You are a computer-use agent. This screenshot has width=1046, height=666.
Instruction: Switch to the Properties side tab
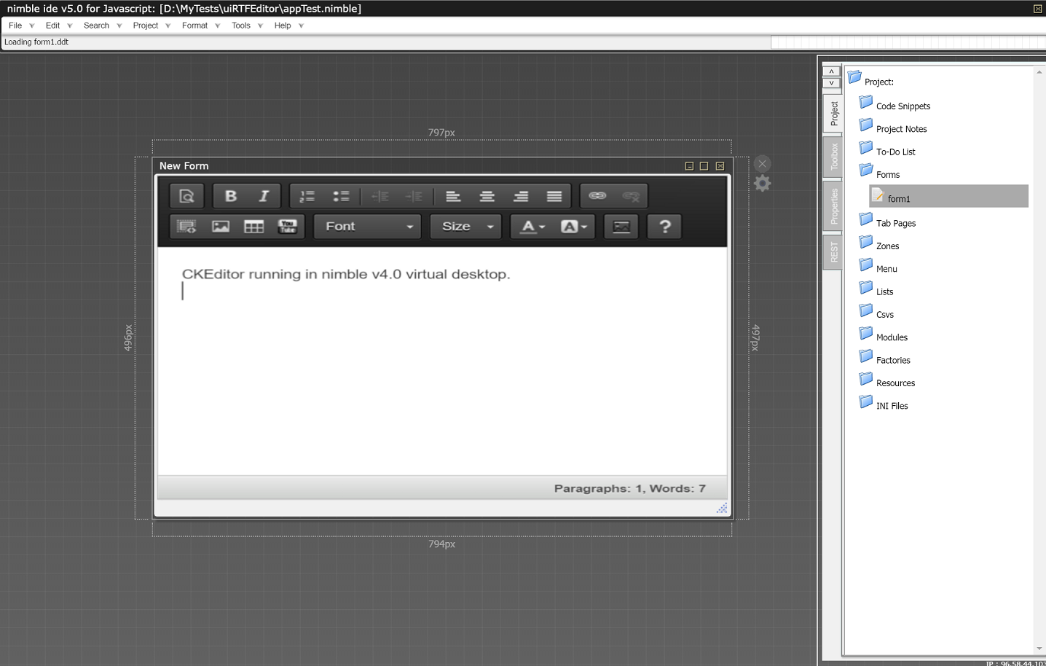[833, 206]
